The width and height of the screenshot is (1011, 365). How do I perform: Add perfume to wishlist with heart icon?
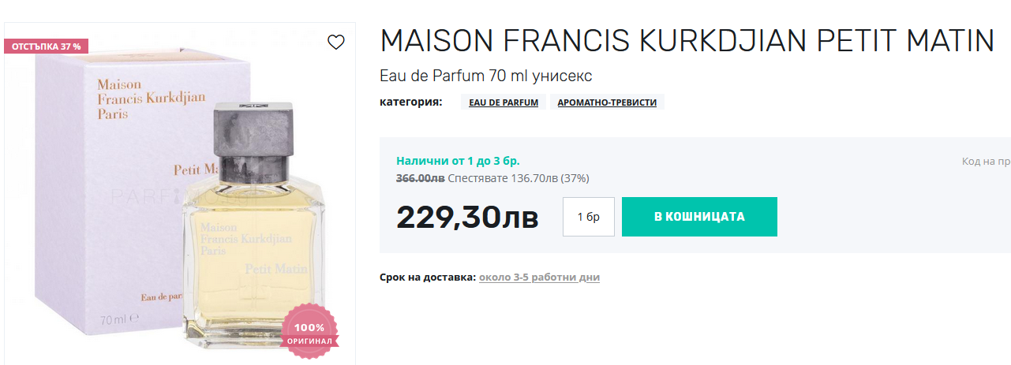[x=335, y=43]
